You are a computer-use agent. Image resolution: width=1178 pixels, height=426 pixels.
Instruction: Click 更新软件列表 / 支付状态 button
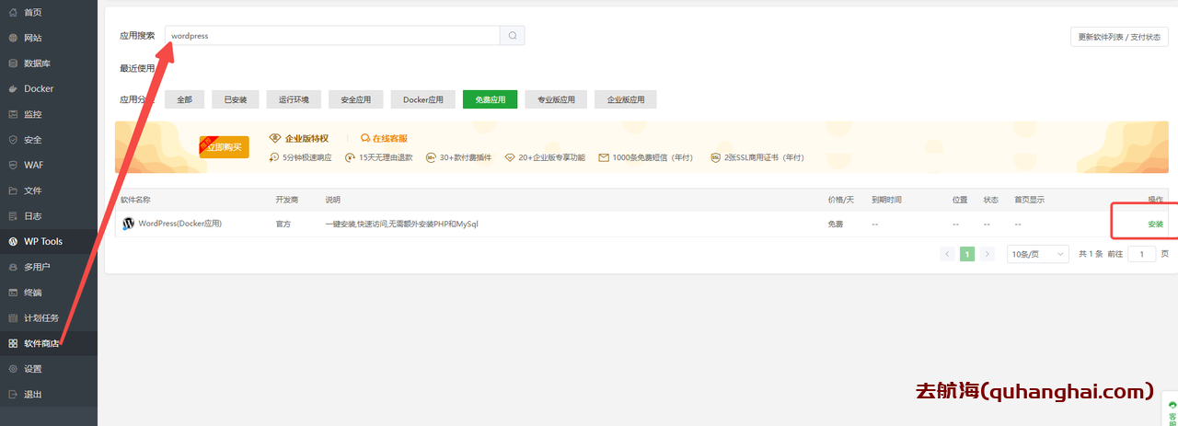[1120, 37]
